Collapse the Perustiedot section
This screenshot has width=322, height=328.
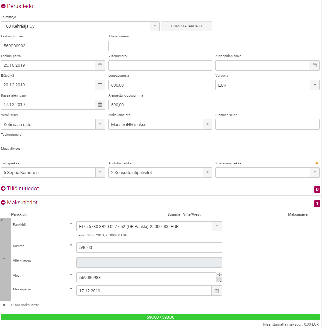(x=3, y=6)
